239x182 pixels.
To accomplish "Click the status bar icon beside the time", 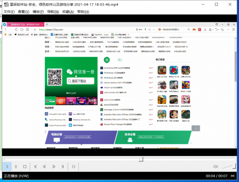I will 233,176.
